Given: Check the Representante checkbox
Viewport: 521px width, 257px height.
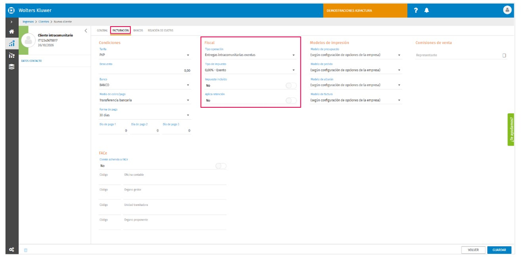Looking at the screenshot, I should click(504, 55).
